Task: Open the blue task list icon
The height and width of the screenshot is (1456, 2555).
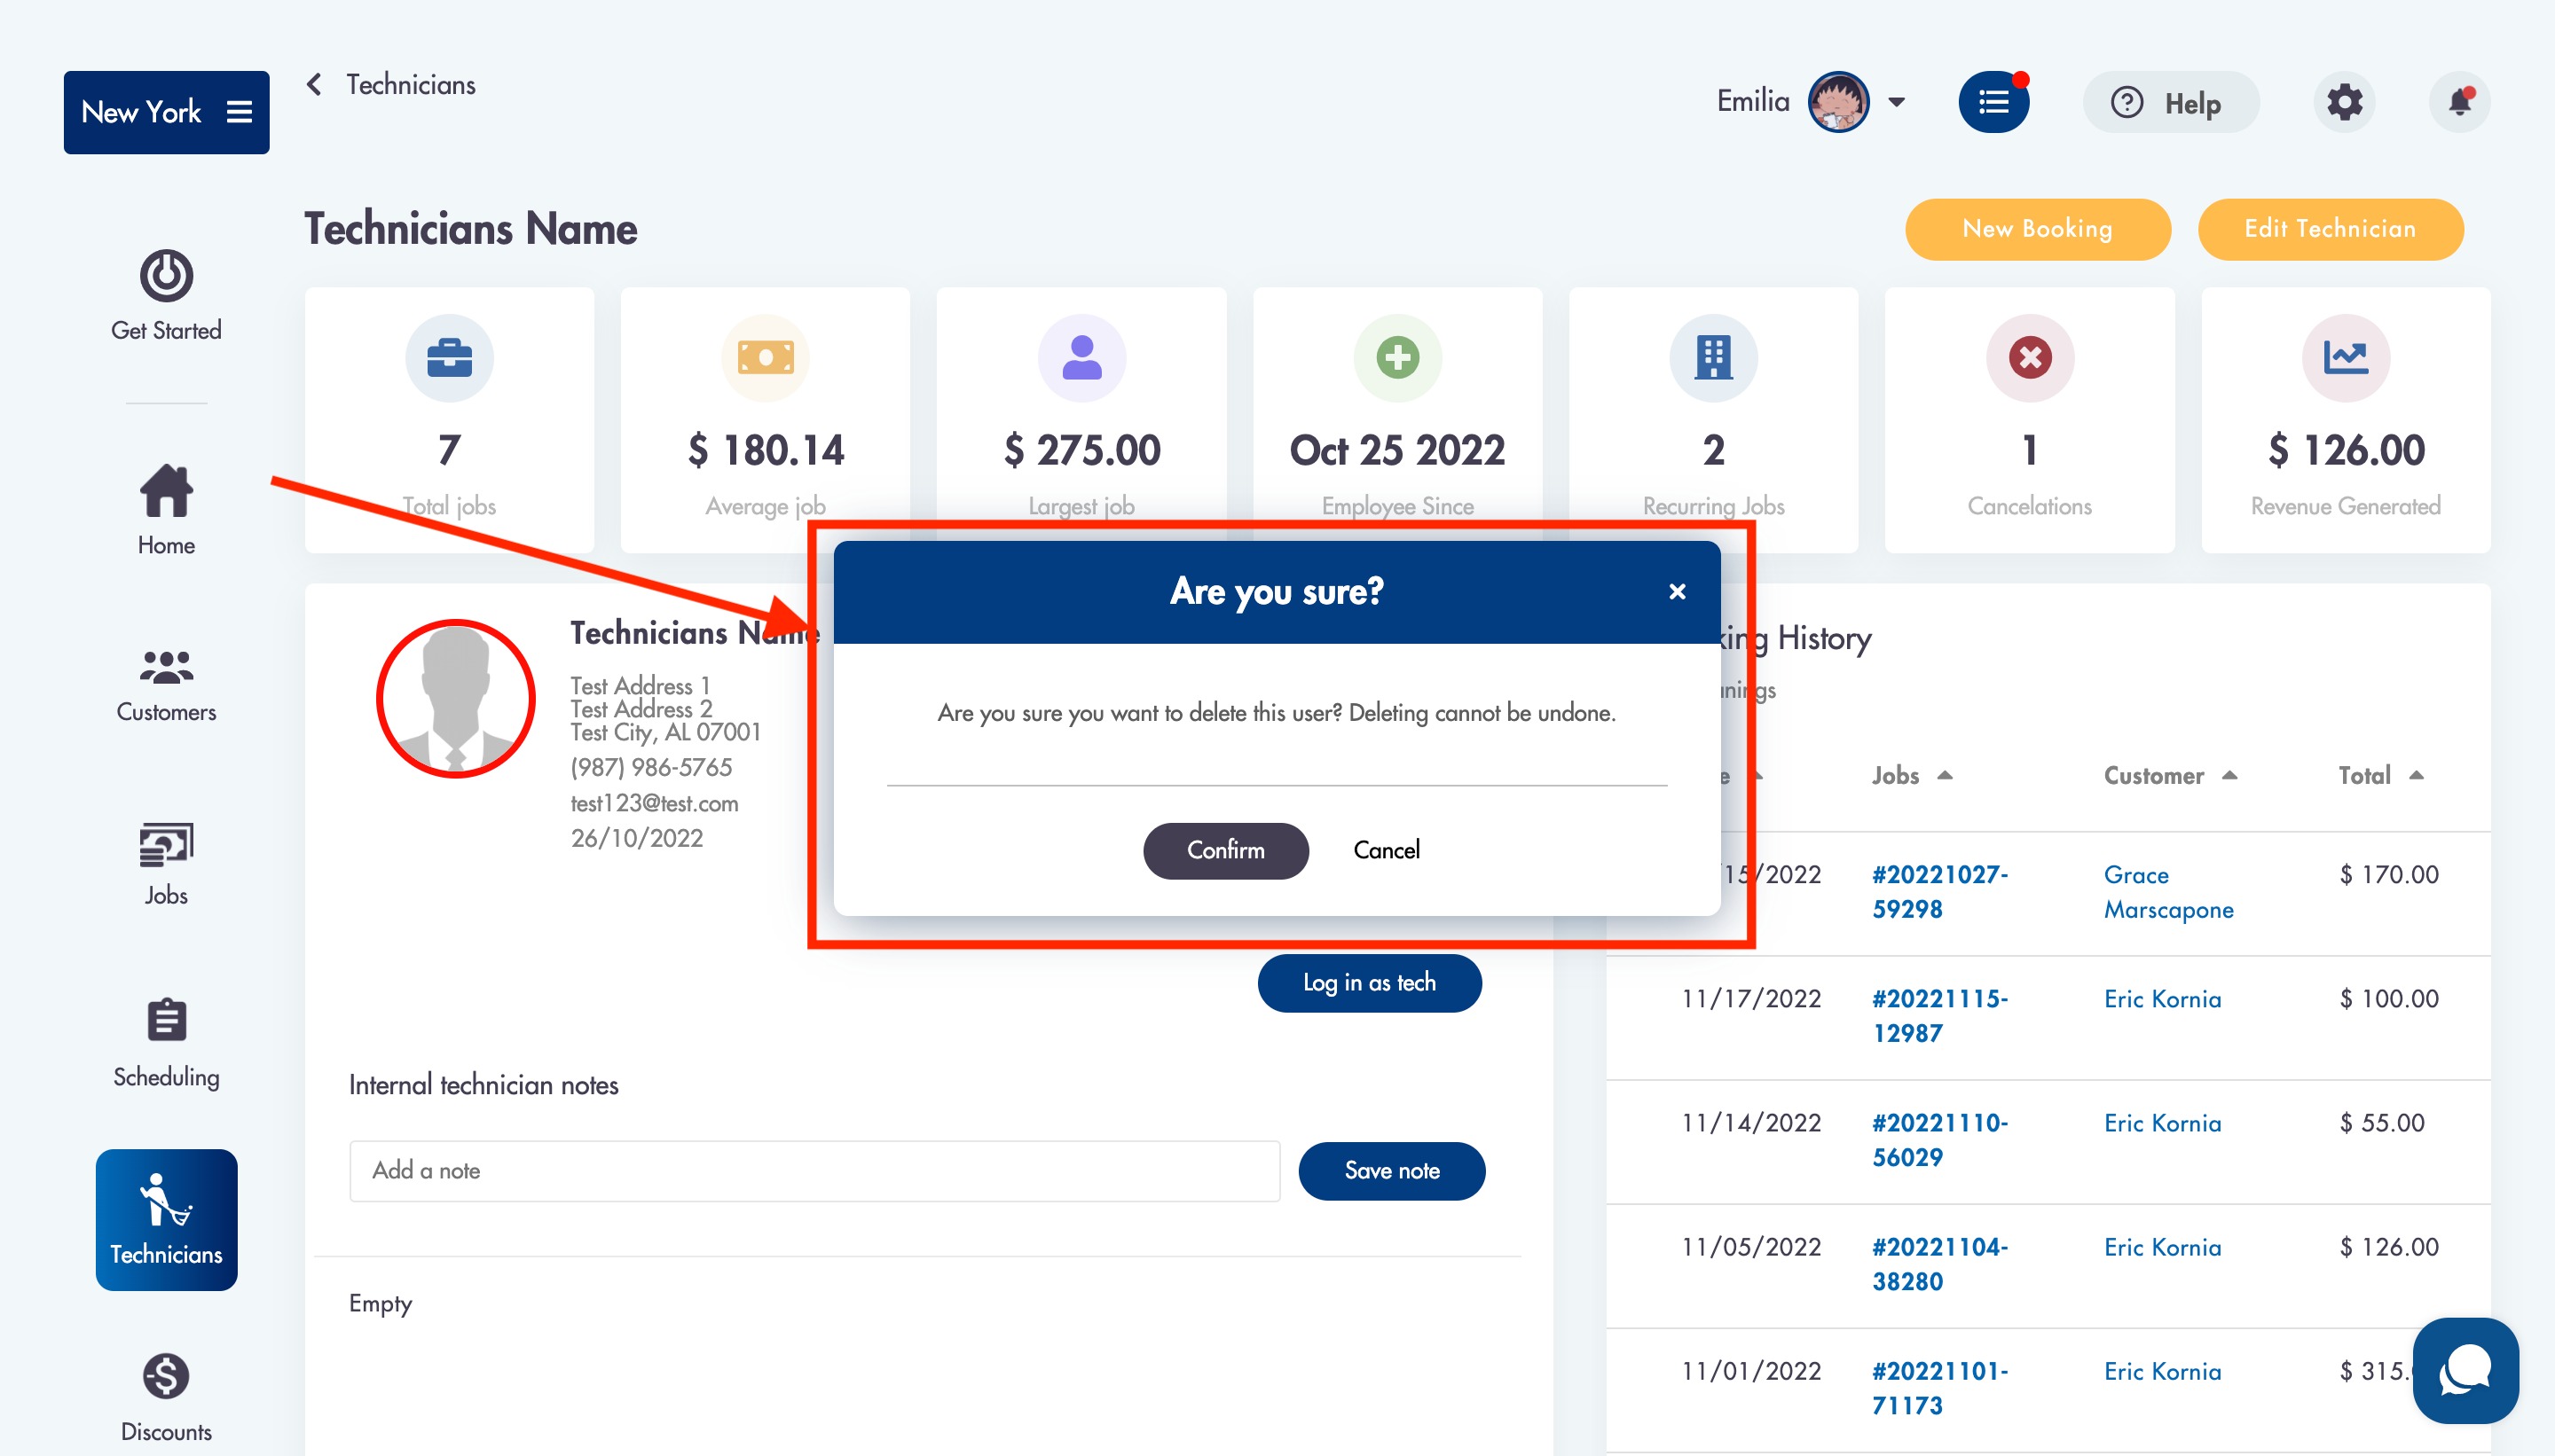Action: (1993, 102)
